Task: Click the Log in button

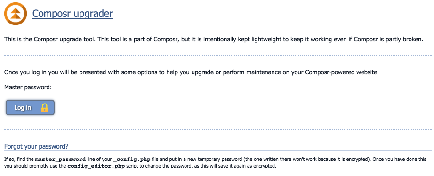Action: pos(30,108)
